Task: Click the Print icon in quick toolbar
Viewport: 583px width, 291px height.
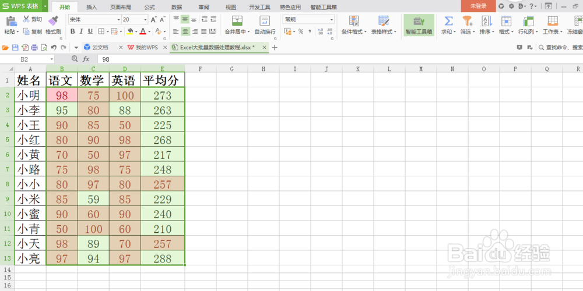Action: (x=34, y=48)
